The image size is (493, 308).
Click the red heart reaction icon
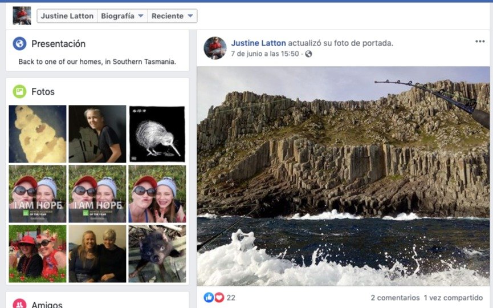(219, 297)
